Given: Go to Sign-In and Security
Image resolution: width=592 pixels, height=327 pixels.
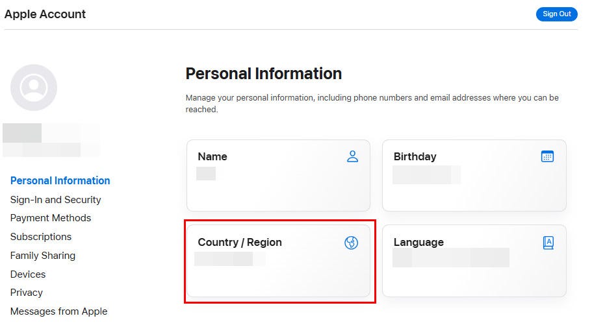Looking at the screenshot, I should click(x=55, y=200).
